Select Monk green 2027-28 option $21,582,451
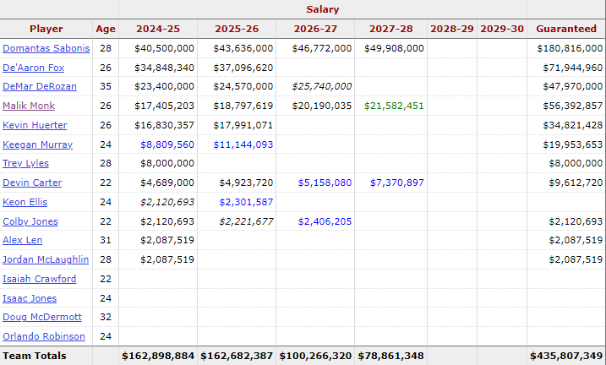Viewport: 606px width, 365px height. click(394, 106)
